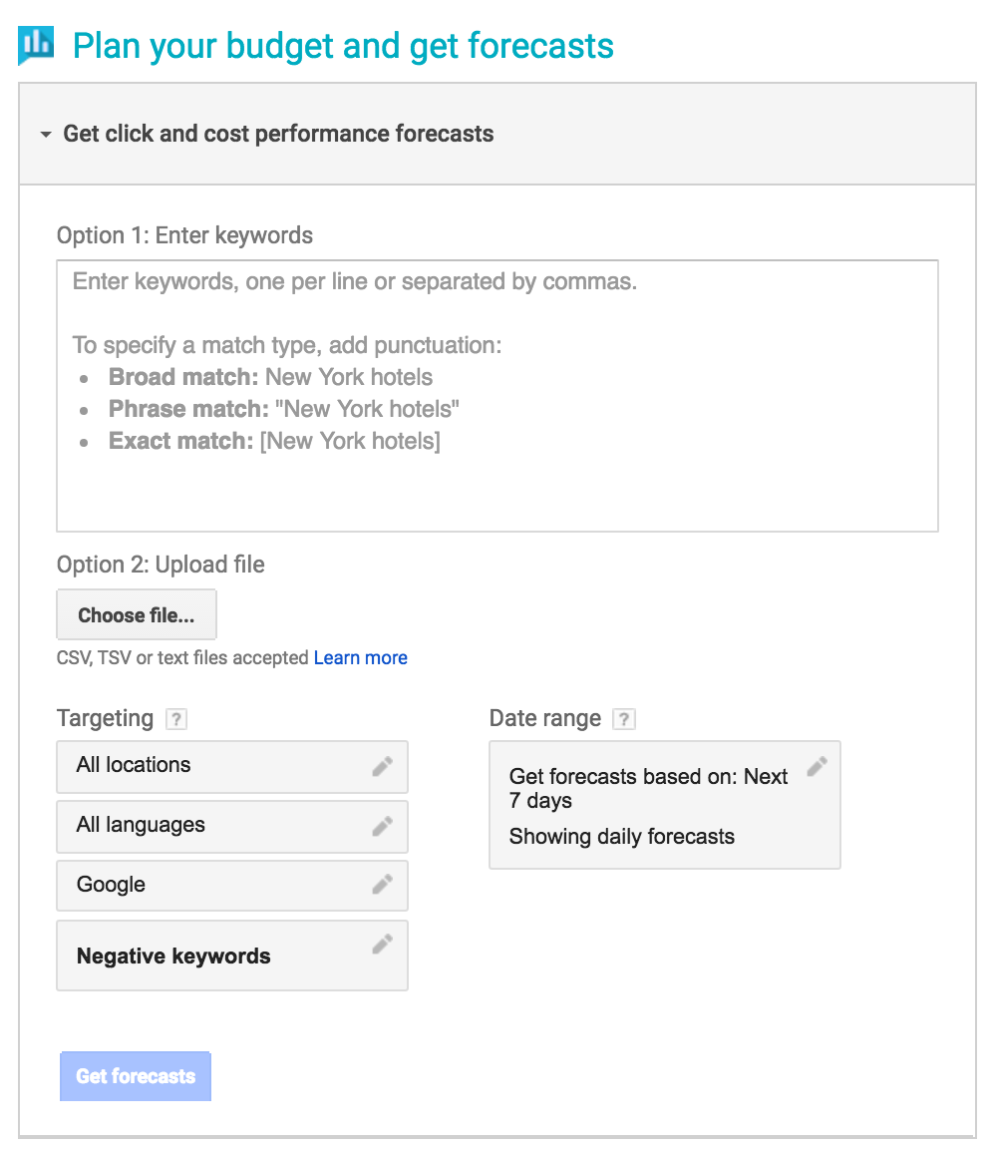Click the Get forecasts button

click(136, 1076)
